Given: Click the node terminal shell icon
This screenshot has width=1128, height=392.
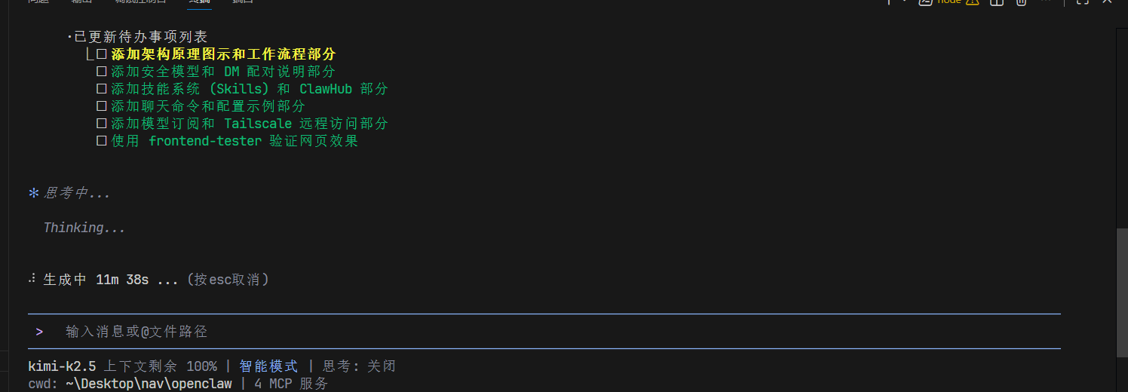Looking at the screenshot, I should 926,2.
